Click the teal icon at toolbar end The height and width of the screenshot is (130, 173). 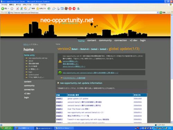tap(78, 9)
